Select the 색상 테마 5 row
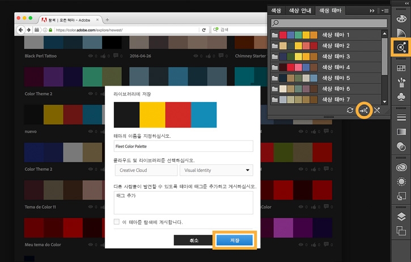This screenshot has height=262, width=411. [x=326, y=78]
